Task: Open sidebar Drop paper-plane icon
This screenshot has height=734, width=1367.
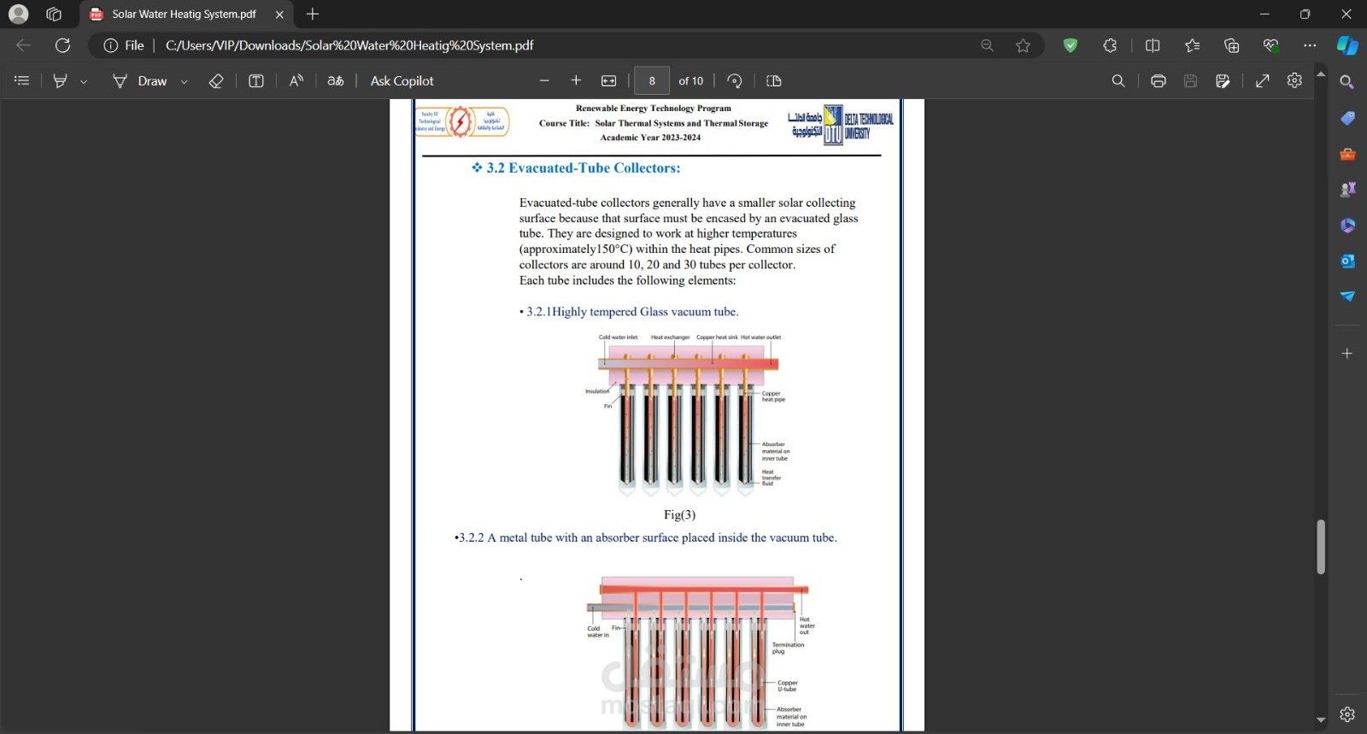Action: coord(1347,296)
